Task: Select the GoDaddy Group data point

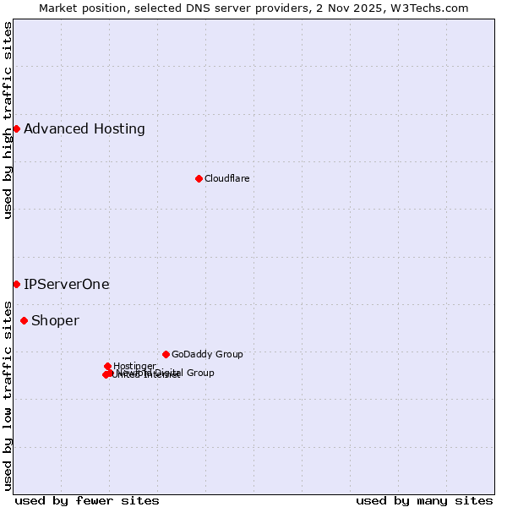Action: [x=166, y=354]
